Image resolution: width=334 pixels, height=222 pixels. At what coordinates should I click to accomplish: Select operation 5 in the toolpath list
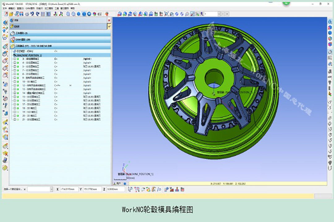61,67
